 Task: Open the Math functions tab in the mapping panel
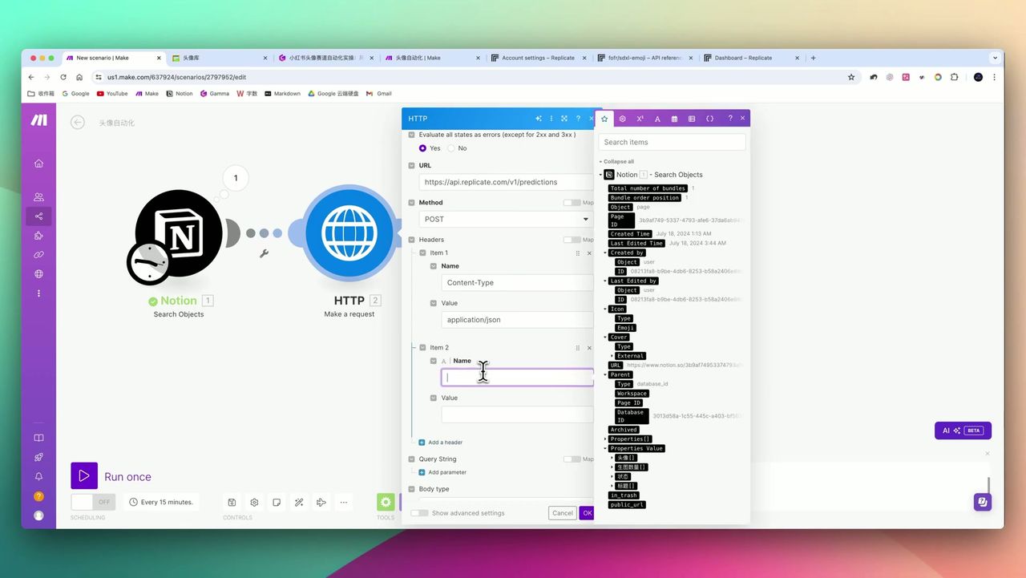(x=640, y=118)
